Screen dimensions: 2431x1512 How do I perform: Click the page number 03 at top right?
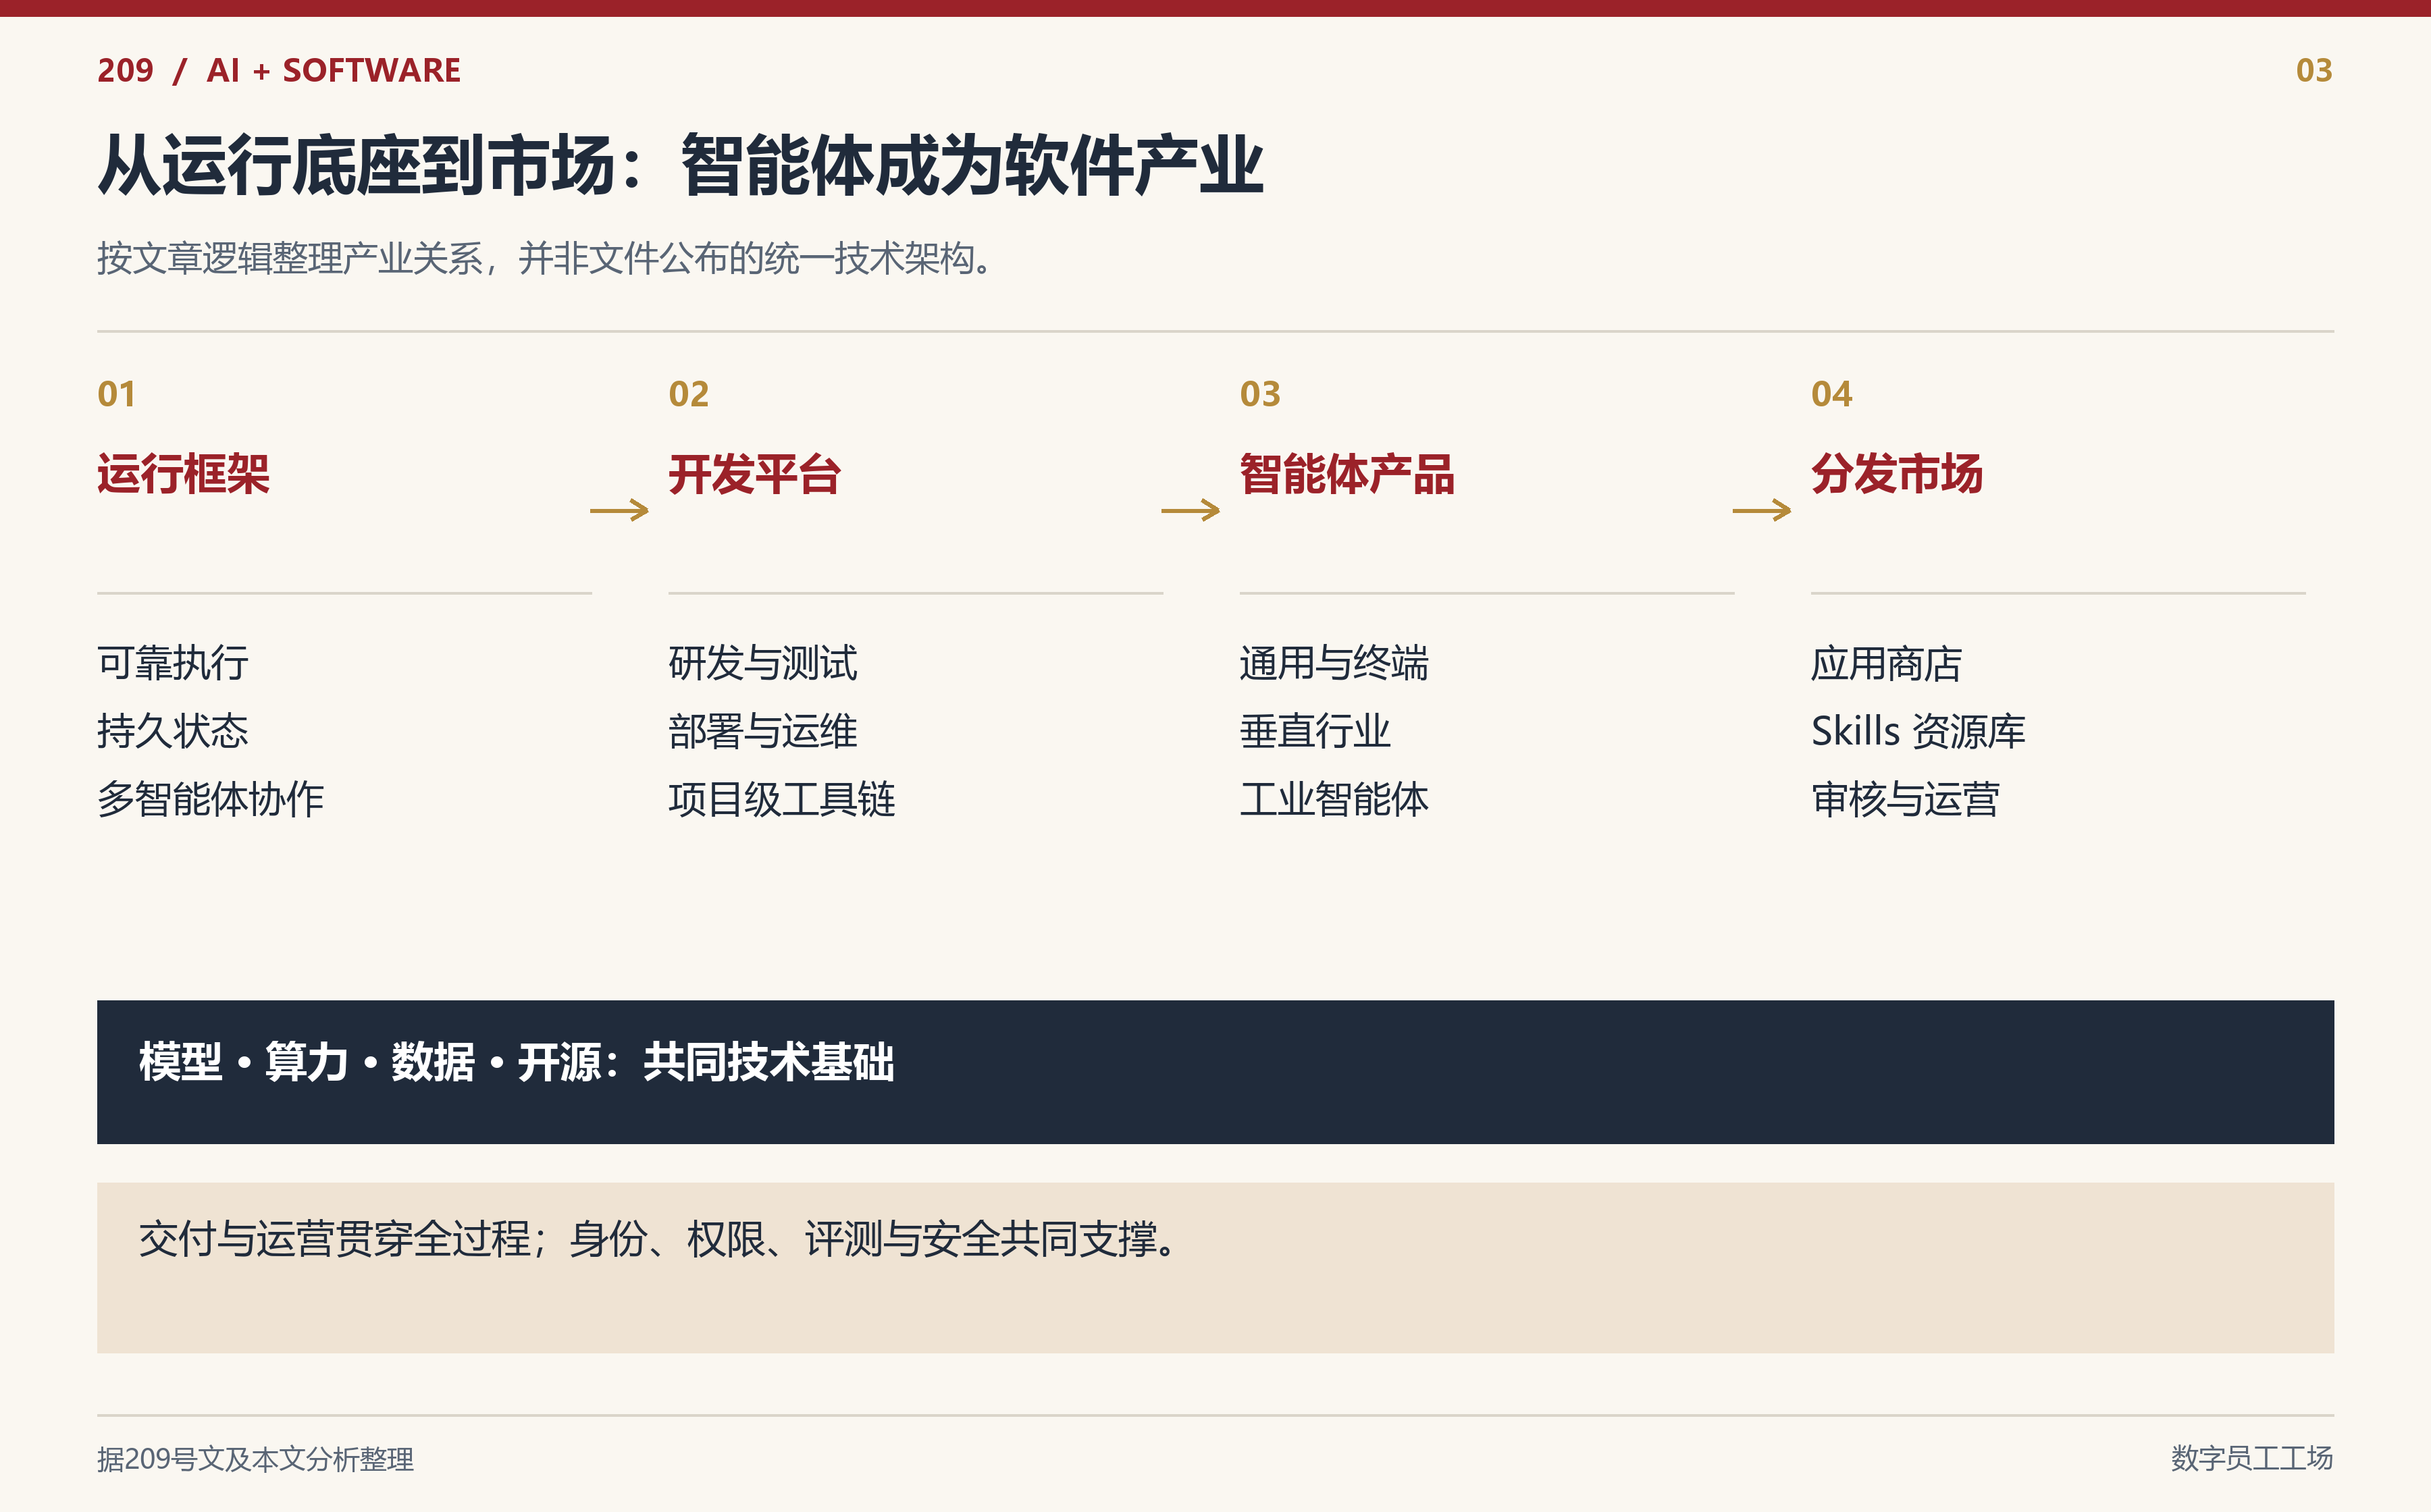click(2314, 70)
